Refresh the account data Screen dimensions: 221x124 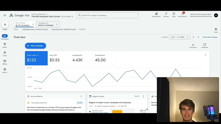(x=166, y=15)
